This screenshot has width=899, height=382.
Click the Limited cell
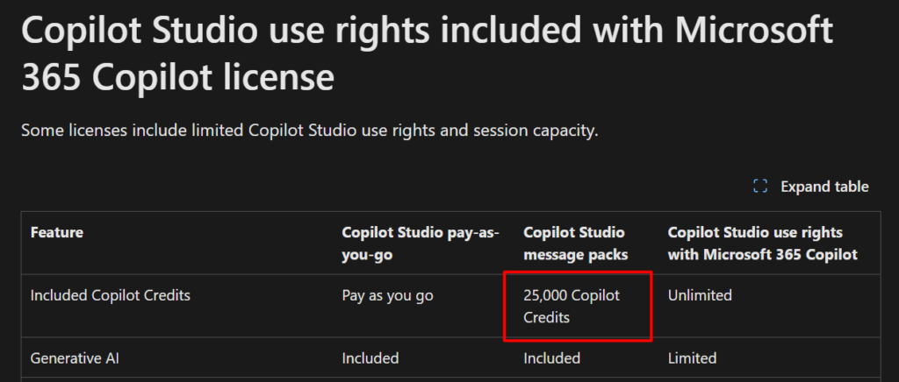[x=692, y=357]
